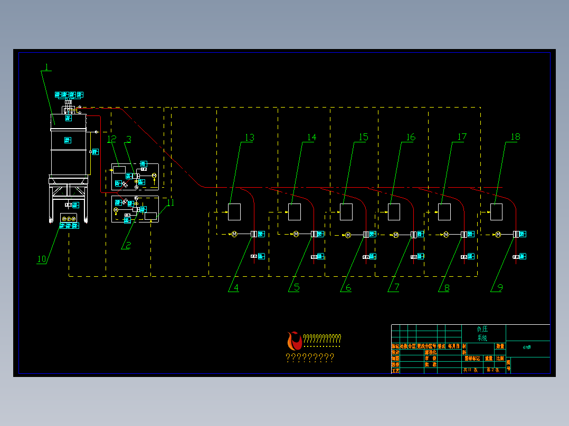Select the white box indicated by callout 13

(x=234, y=212)
